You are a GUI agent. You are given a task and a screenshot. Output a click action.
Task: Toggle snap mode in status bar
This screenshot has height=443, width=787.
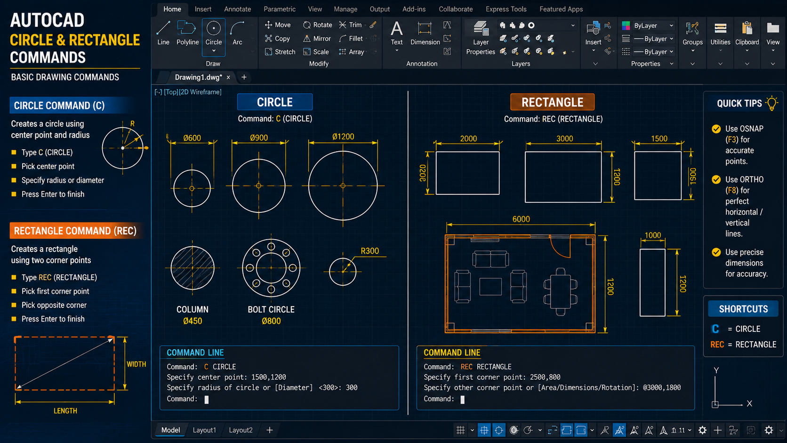tap(484, 430)
